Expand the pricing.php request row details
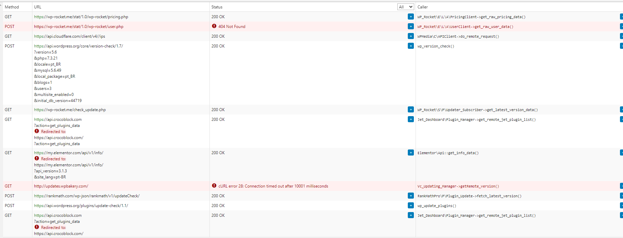The width and height of the screenshot is (623, 238). [x=410, y=17]
